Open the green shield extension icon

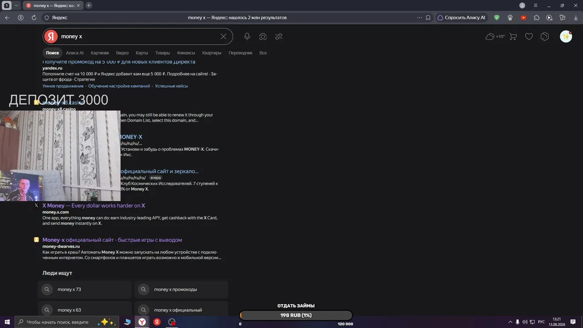click(x=497, y=18)
